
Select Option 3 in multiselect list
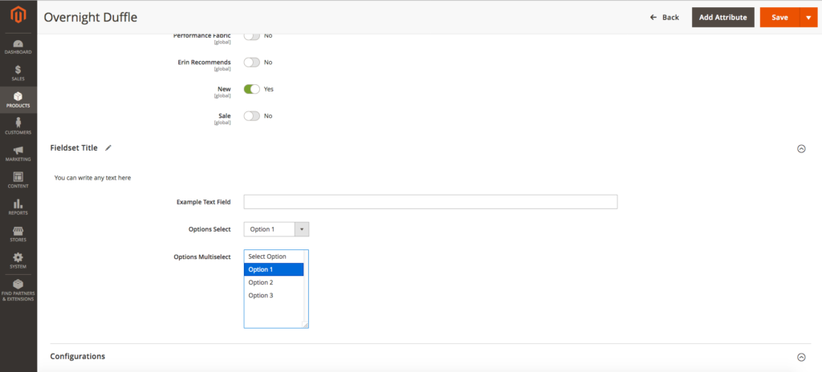coord(274,296)
